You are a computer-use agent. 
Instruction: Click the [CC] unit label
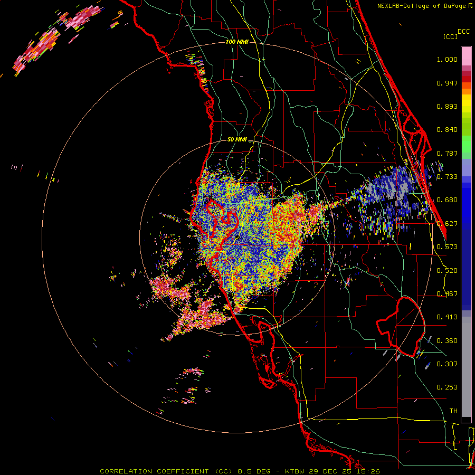pos(450,36)
